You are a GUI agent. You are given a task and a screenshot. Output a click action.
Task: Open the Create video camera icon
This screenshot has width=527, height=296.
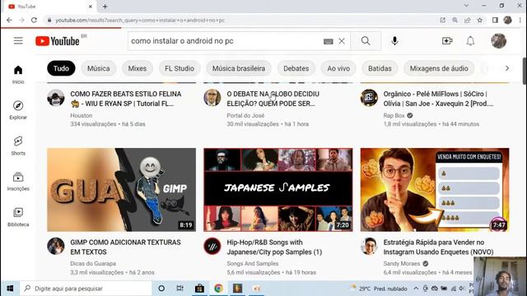click(447, 41)
